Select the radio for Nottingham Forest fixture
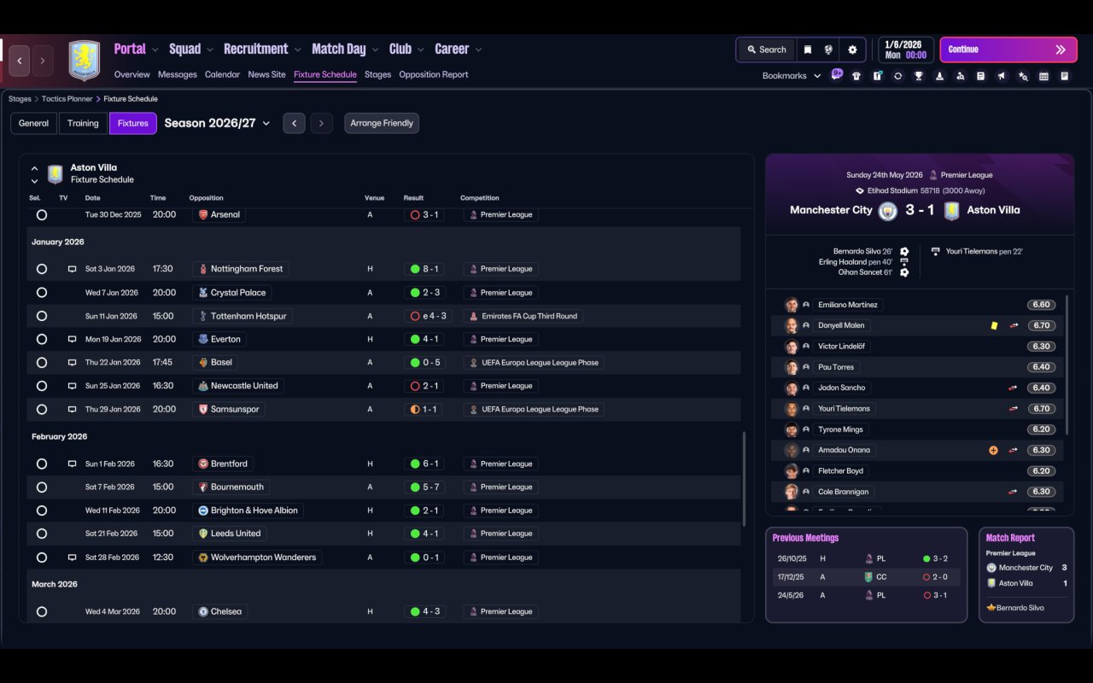 click(42, 269)
